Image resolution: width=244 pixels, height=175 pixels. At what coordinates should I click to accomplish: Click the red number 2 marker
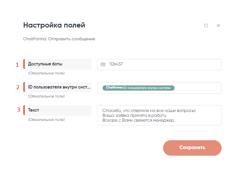(x=18, y=87)
